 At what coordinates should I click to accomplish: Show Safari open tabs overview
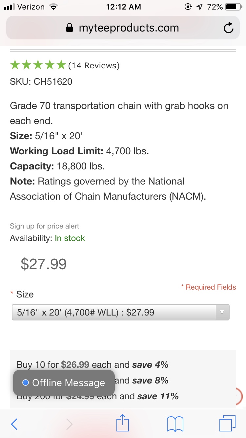coord(227,424)
